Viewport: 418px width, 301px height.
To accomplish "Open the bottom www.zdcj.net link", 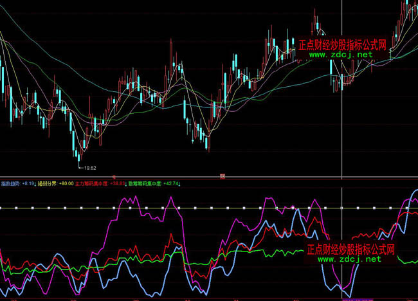I will pos(349,259).
